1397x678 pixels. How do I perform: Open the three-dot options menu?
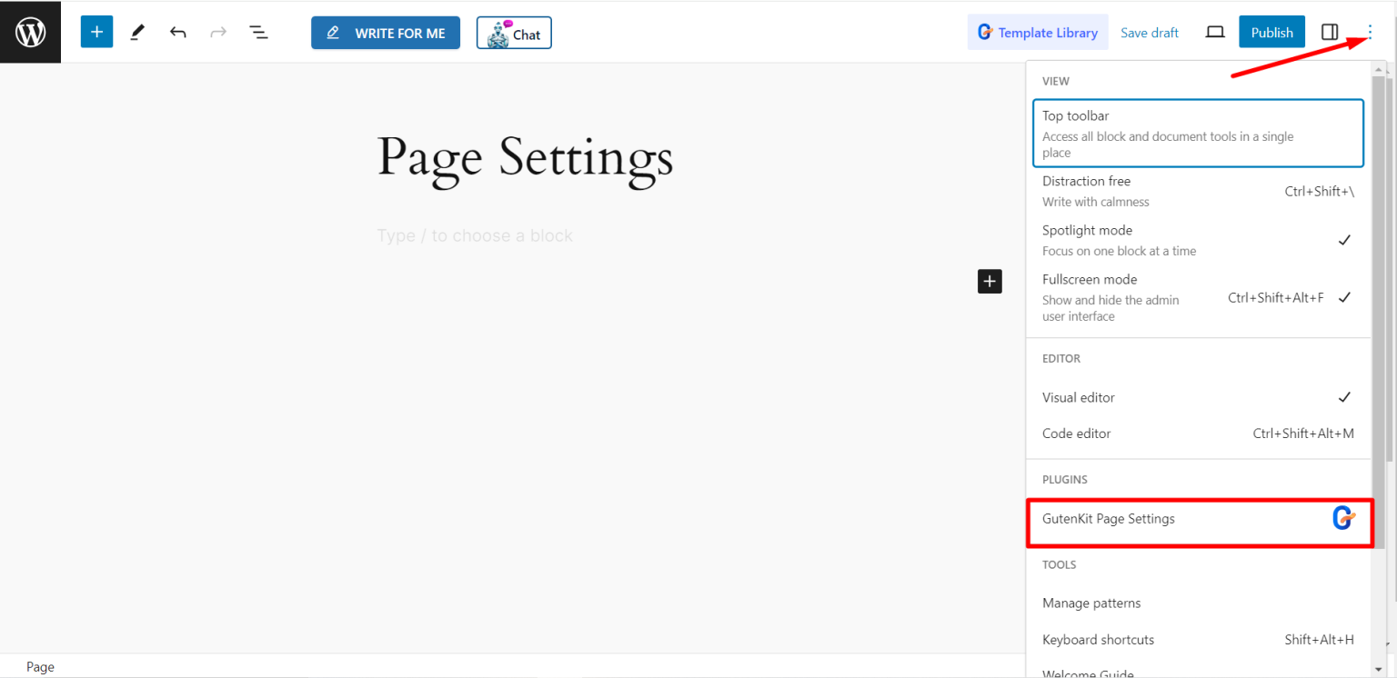point(1369,31)
